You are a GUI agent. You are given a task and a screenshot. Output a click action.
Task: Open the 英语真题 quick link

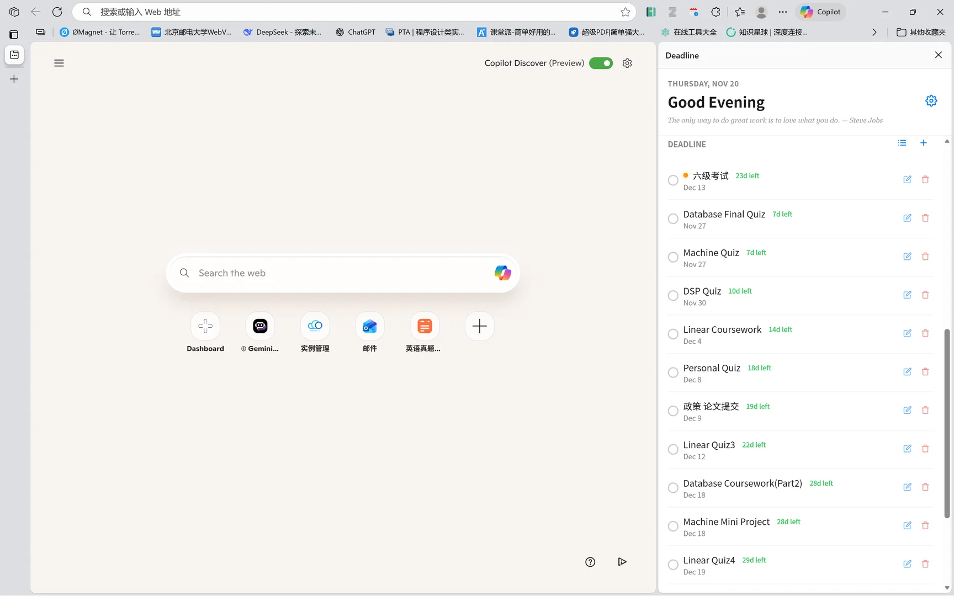pos(425,332)
